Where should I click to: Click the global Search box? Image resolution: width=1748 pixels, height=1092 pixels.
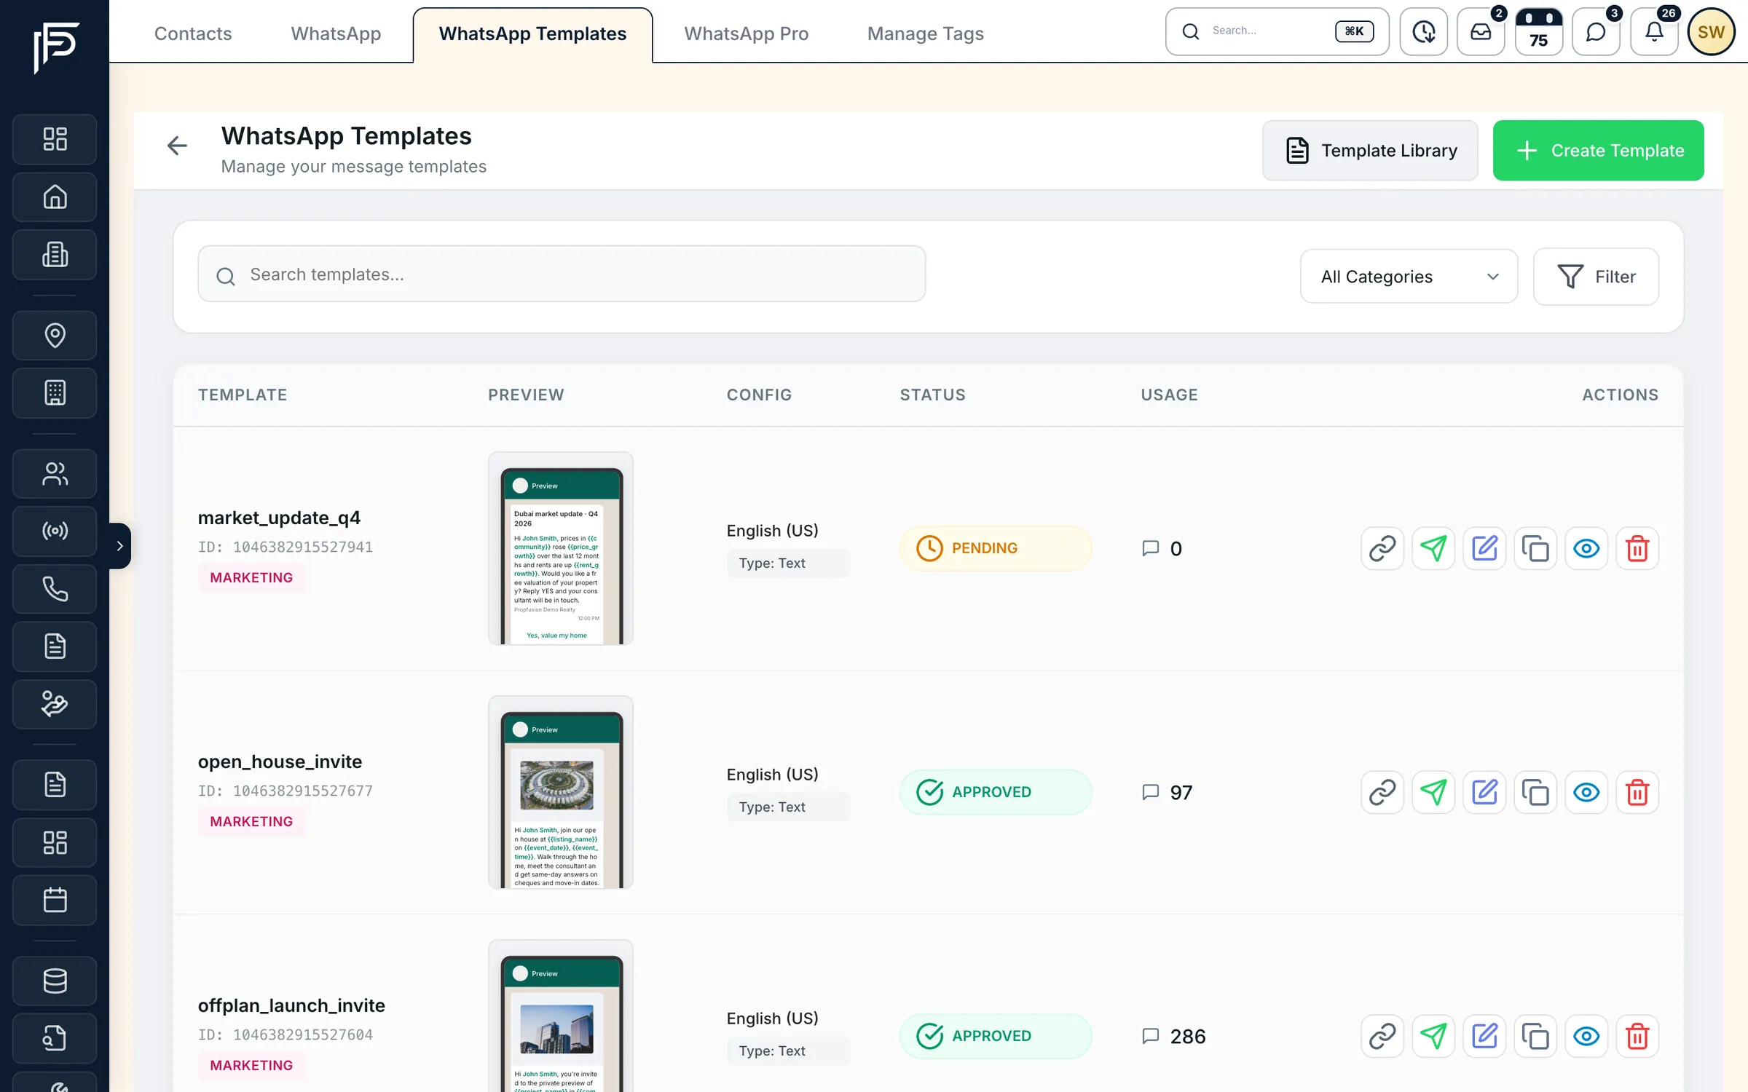point(1277,31)
